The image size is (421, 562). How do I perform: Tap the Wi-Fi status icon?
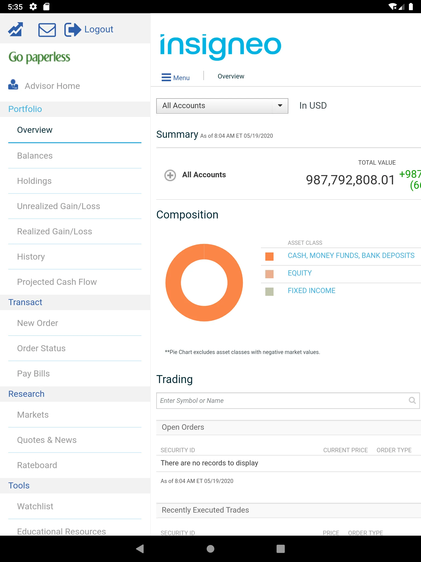[x=393, y=7]
